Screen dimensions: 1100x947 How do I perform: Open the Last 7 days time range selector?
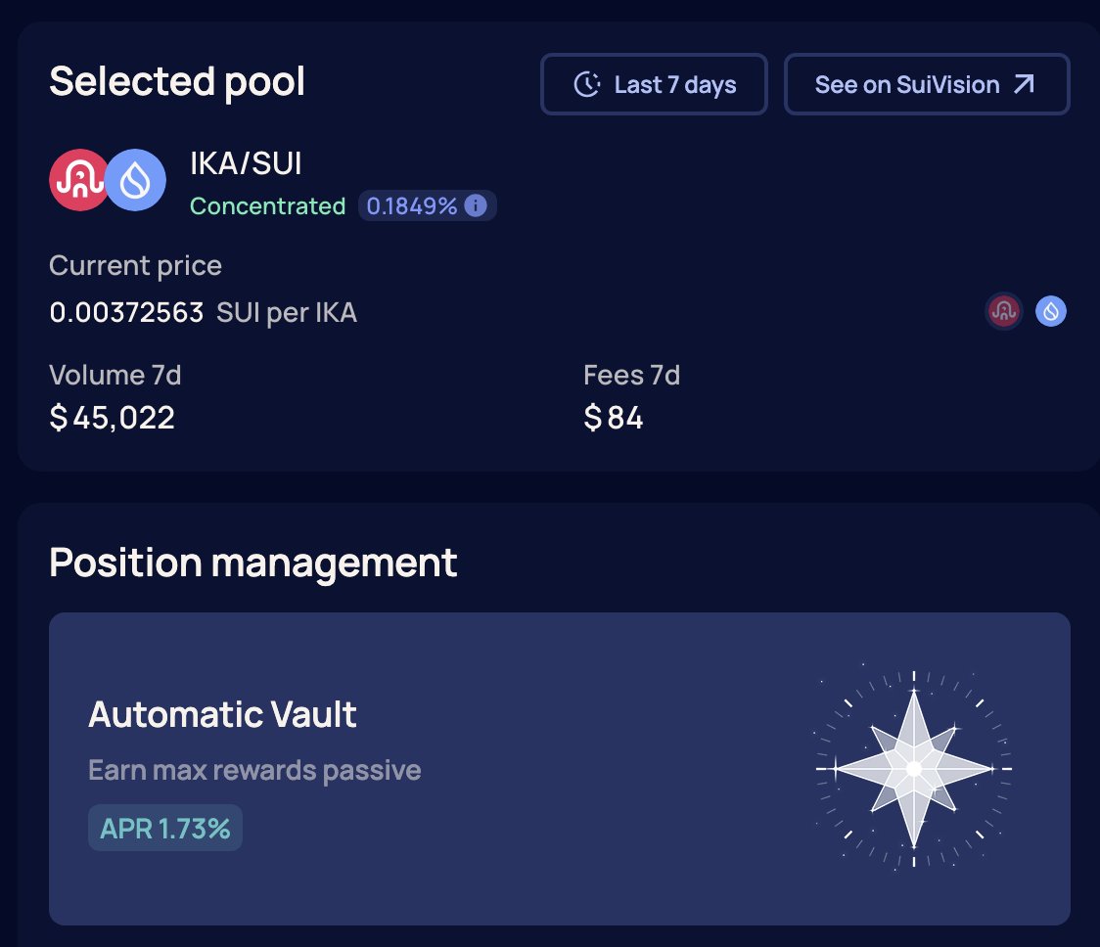[x=654, y=84]
